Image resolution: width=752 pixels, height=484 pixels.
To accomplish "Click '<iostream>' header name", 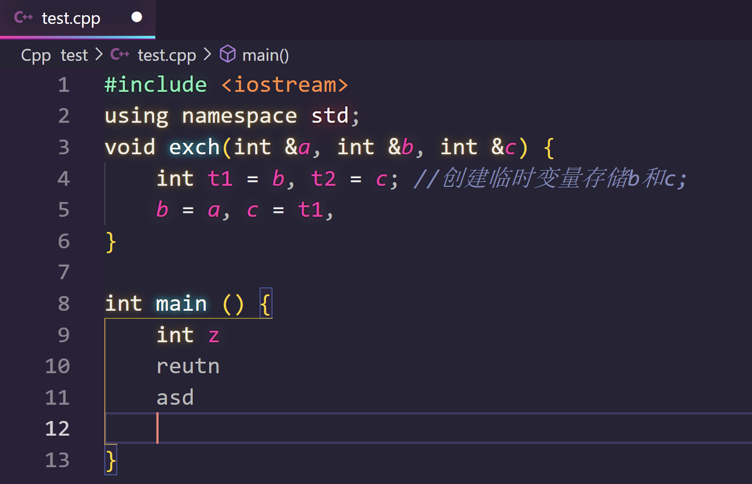I will 285,85.
